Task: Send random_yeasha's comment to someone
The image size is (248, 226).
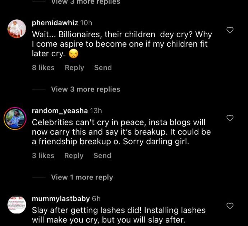Action: pyautogui.click(x=102, y=155)
